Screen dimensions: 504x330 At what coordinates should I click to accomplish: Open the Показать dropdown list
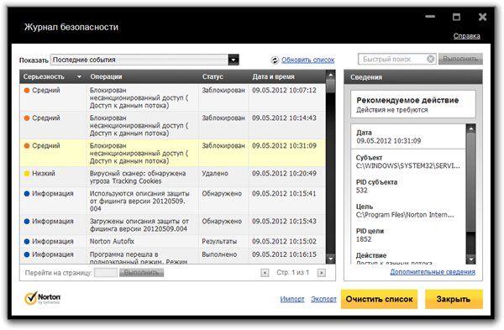pyautogui.click(x=234, y=60)
